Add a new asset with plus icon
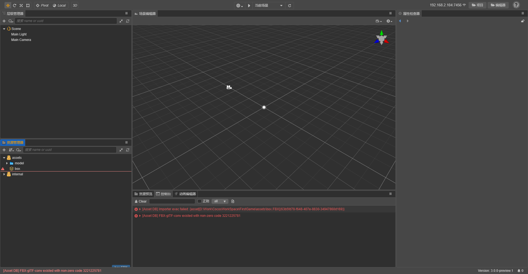528x274 pixels. (4, 150)
